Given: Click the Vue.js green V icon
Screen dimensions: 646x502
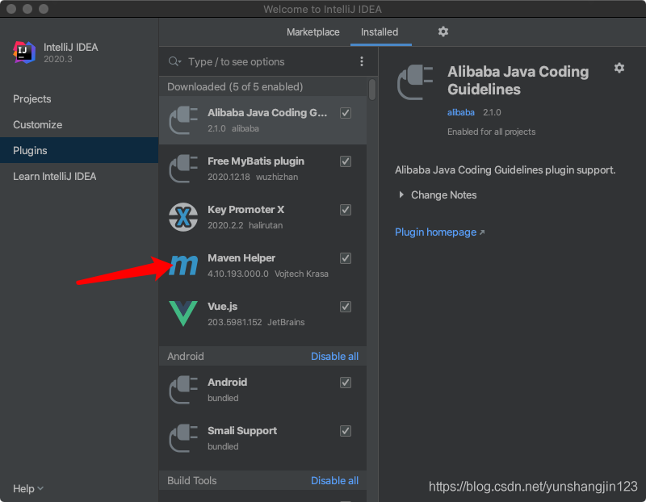Looking at the screenshot, I should point(183,313).
